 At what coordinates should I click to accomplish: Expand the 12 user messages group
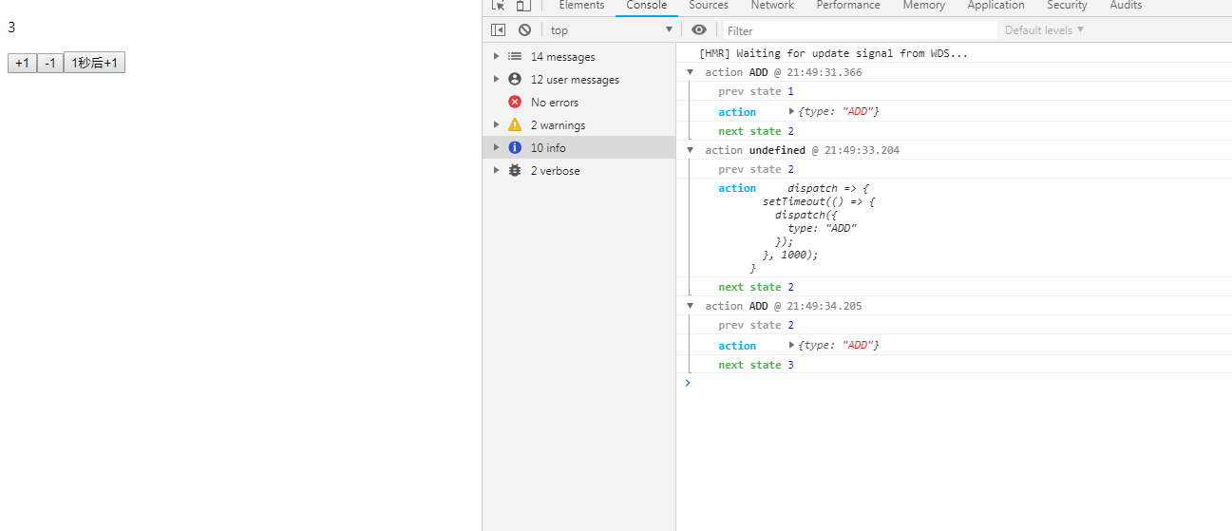coord(496,80)
